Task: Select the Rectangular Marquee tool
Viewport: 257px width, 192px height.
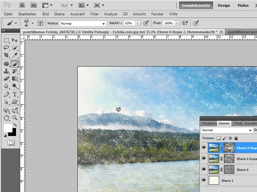Action: pos(6,40)
